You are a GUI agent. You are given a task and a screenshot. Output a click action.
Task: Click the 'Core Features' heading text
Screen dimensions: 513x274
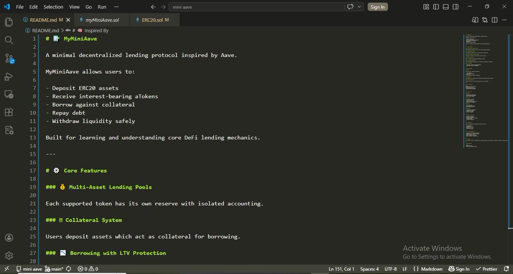click(x=85, y=171)
